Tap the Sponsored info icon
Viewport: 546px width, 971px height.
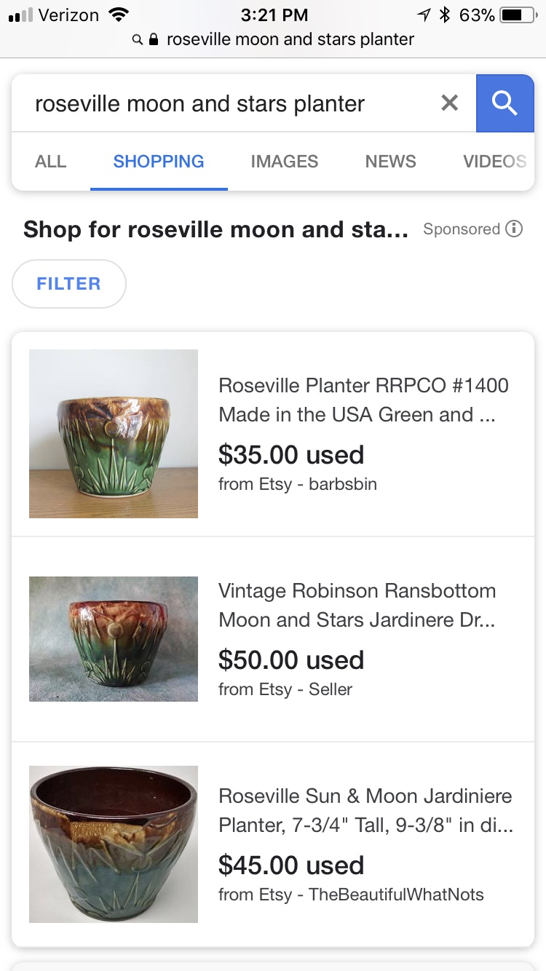(514, 229)
